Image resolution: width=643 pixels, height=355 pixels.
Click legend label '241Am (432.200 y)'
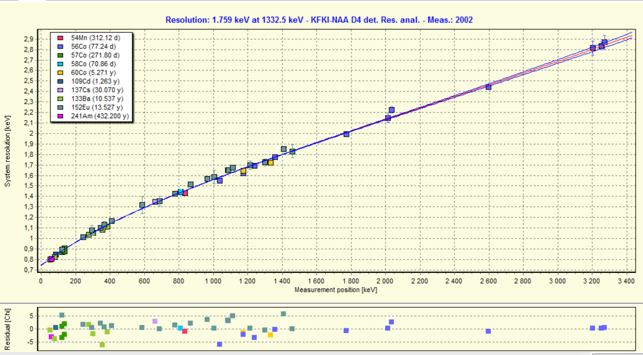(x=100, y=116)
